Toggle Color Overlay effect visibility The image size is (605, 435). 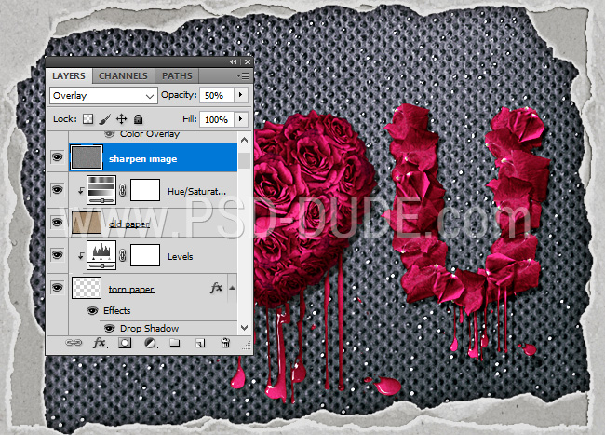click(x=110, y=134)
